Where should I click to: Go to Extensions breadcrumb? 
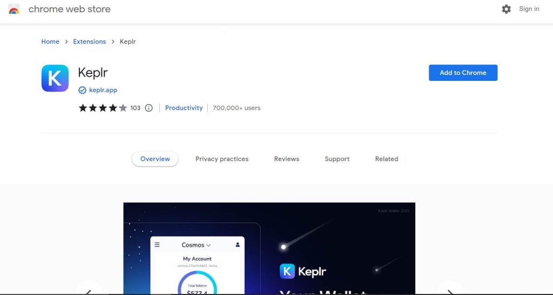(x=90, y=42)
